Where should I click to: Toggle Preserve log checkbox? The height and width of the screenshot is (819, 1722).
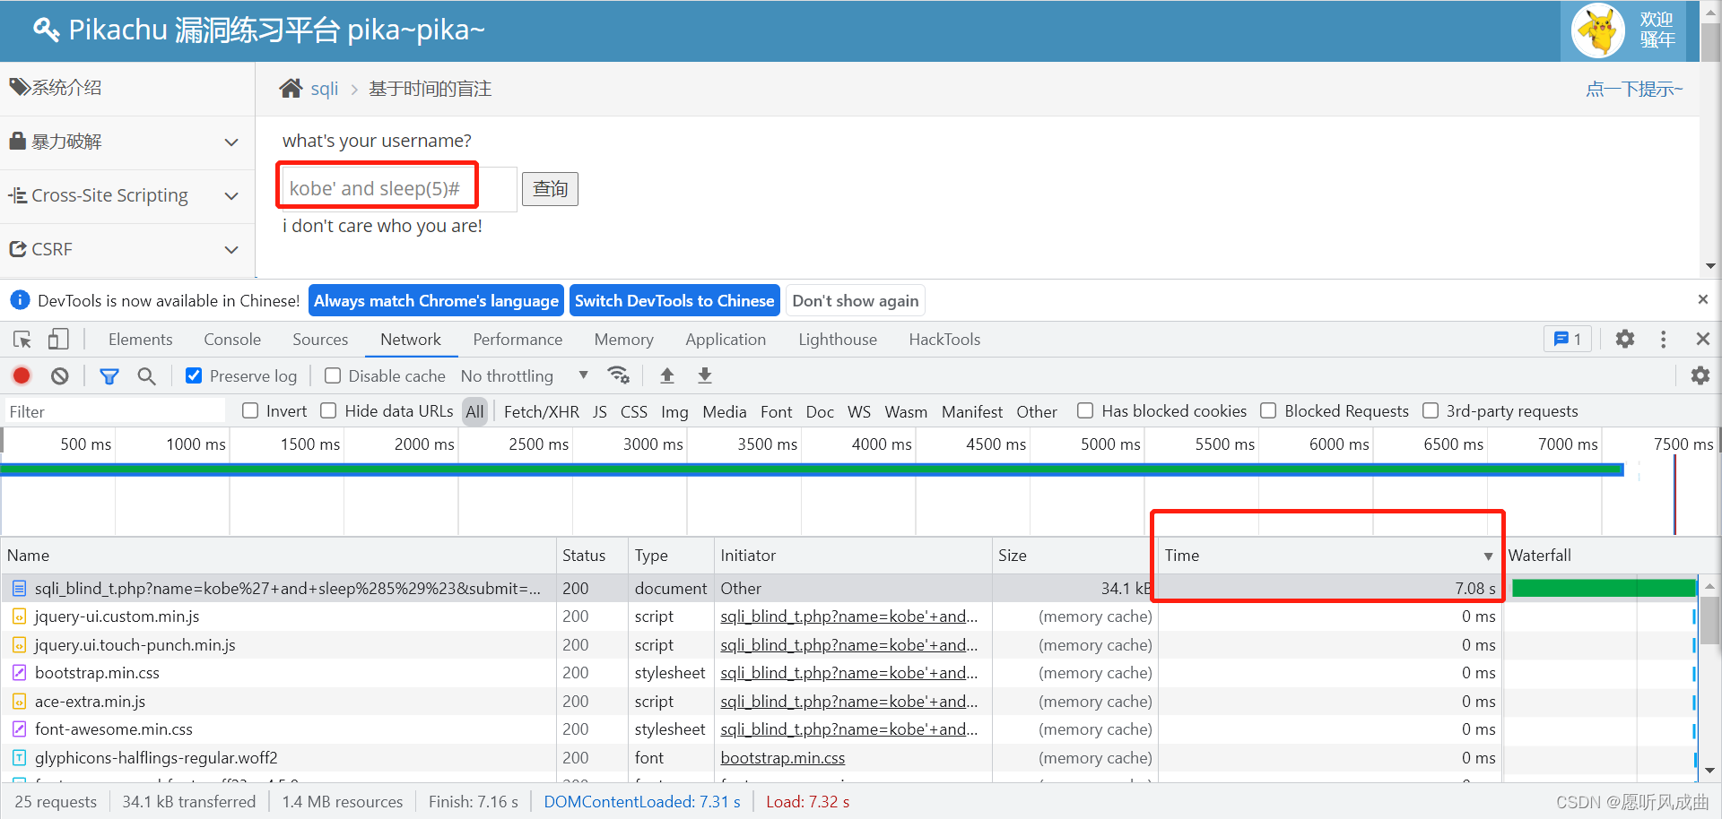(x=194, y=375)
